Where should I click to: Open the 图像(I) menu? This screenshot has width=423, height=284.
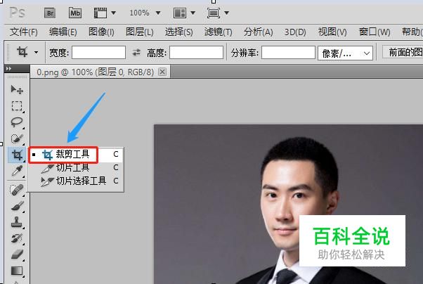[101, 32]
